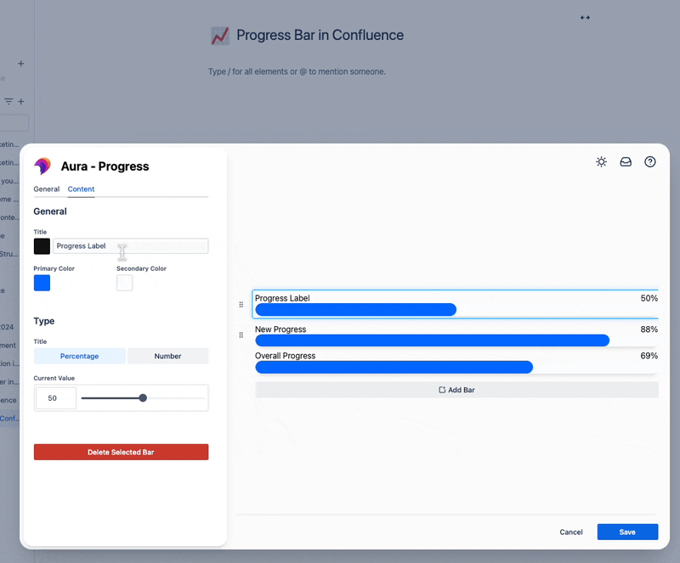Cancel the progress bar edits

click(x=570, y=532)
